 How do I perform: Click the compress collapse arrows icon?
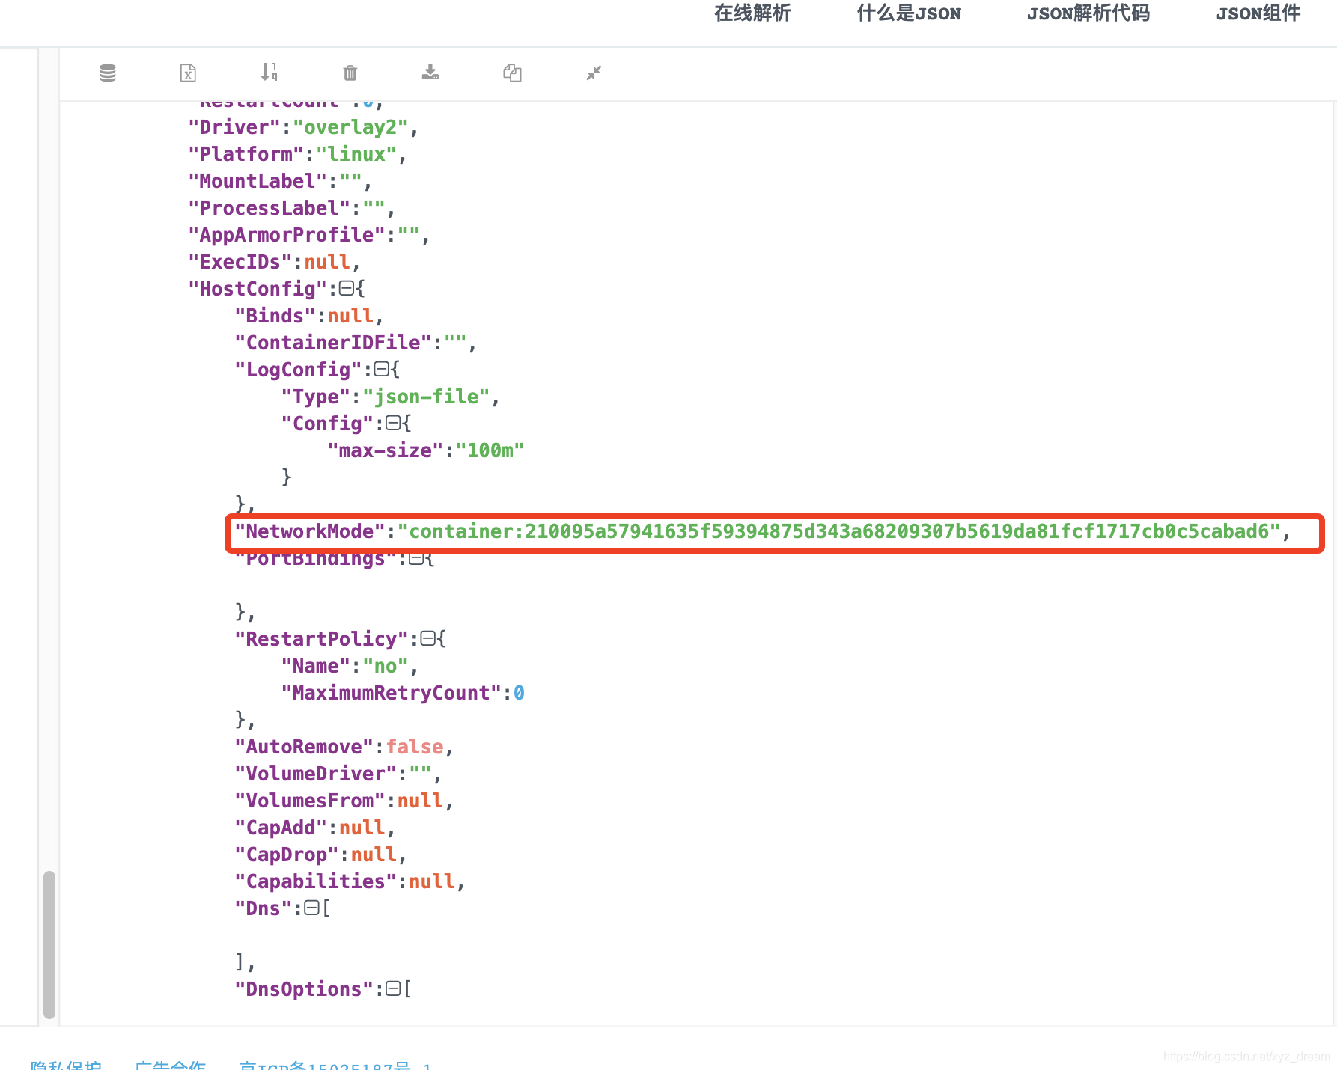pos(594,73)
